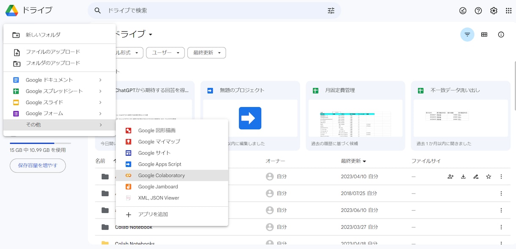Create a new Google スプレッドシート

[60, 91]
